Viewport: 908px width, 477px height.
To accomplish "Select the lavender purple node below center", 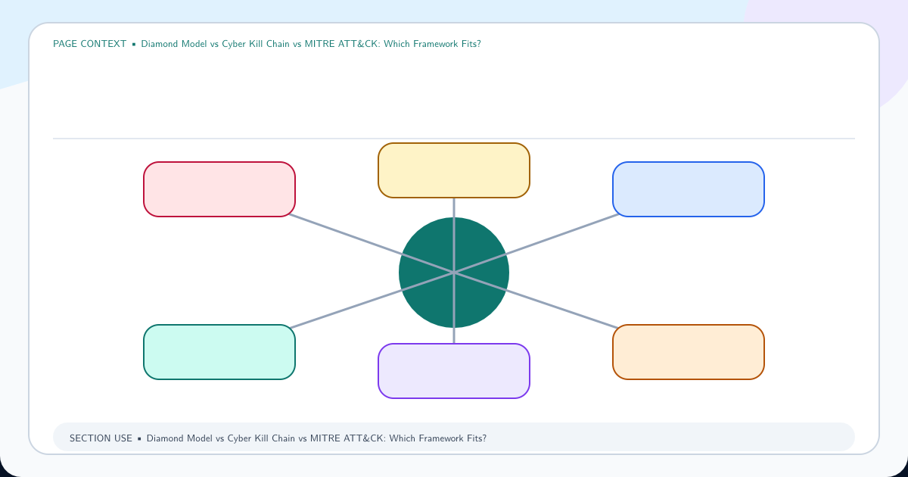I will [454, 371].
